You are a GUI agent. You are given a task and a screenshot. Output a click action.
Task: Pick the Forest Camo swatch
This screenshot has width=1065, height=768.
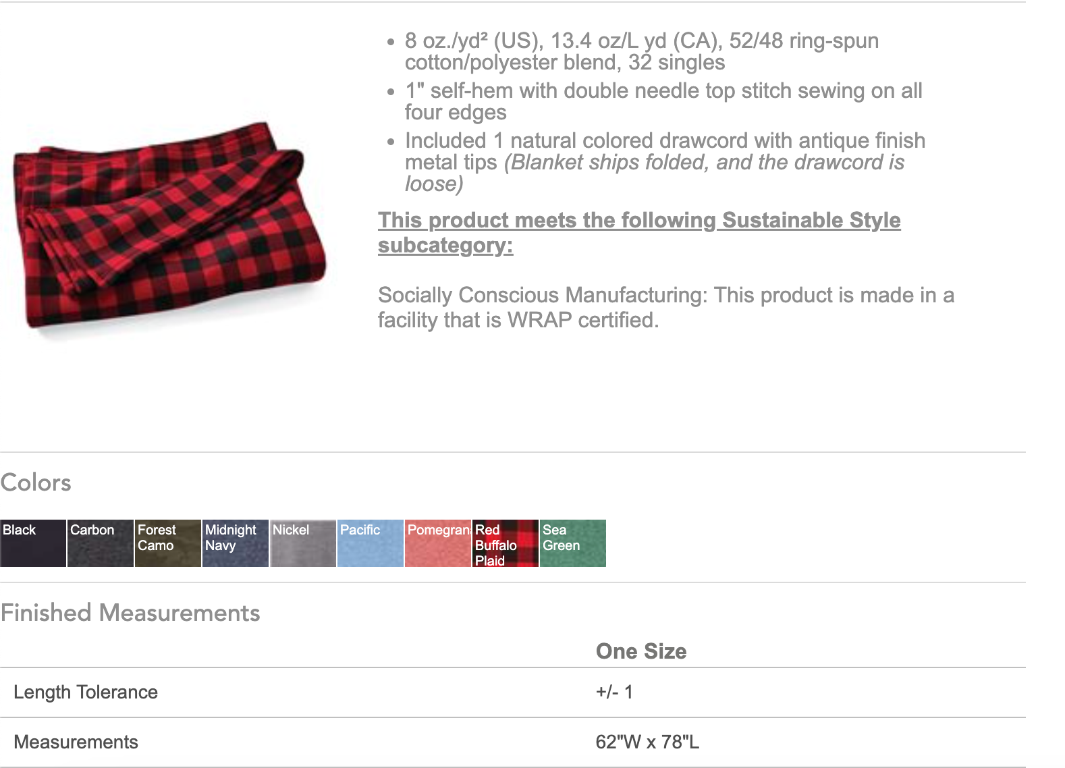click(168, 543)
